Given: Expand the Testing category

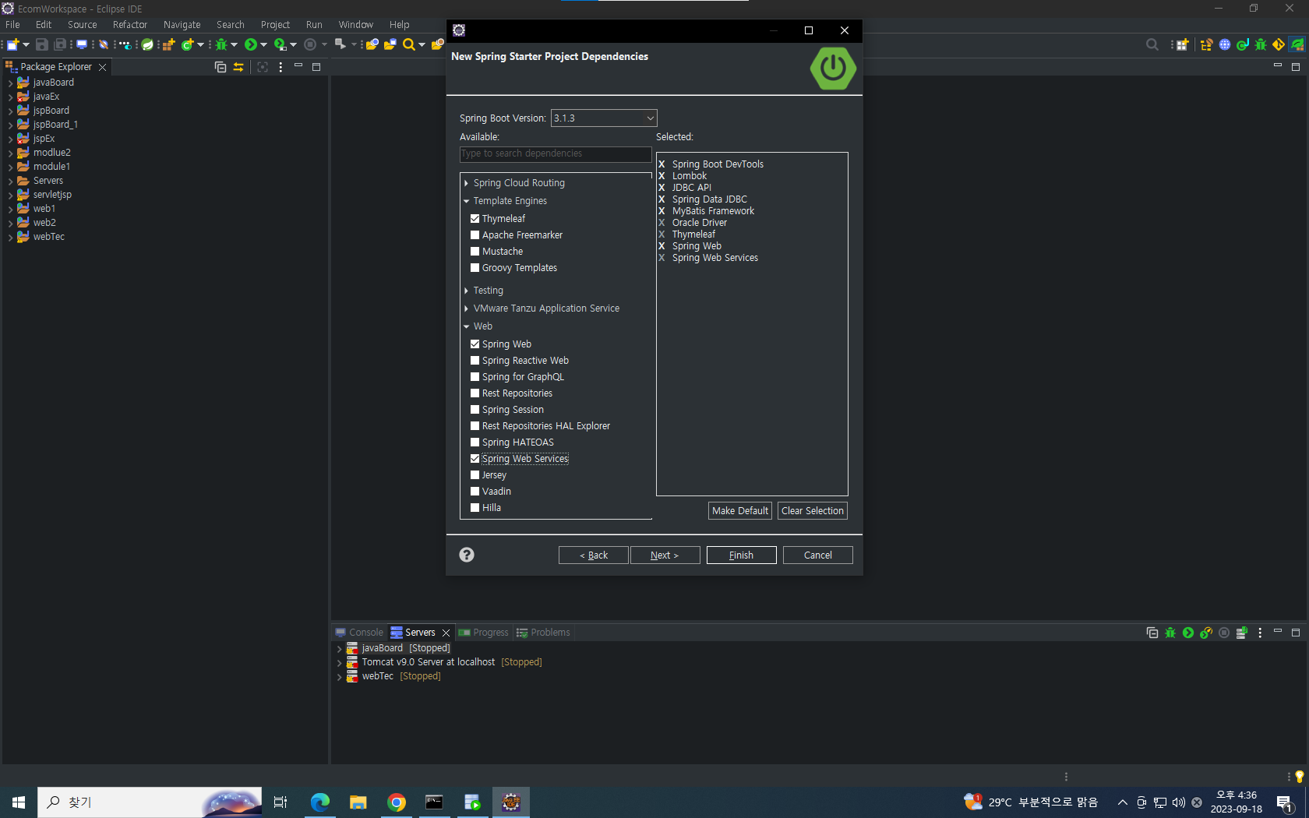Looking at the screenshot, I should pos(466,291).
